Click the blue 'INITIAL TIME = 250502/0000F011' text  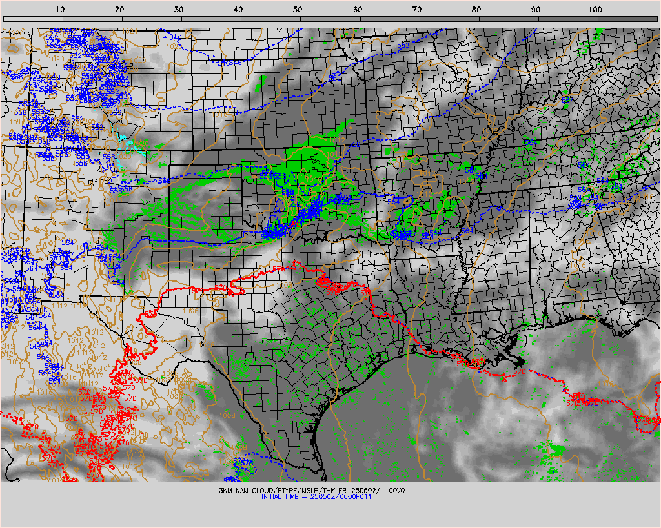[316, 496]
